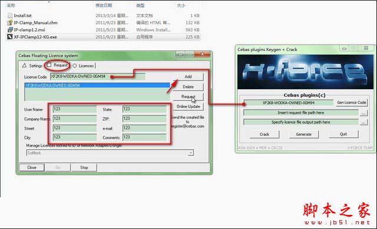Select the XF-IPClamp12-KG.exe application icon
Image resolution: width=377 pixels, height=229 pixels.
pos(10,37)
